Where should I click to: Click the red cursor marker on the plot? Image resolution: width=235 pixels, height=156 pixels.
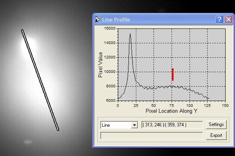[x=173, y=74]
